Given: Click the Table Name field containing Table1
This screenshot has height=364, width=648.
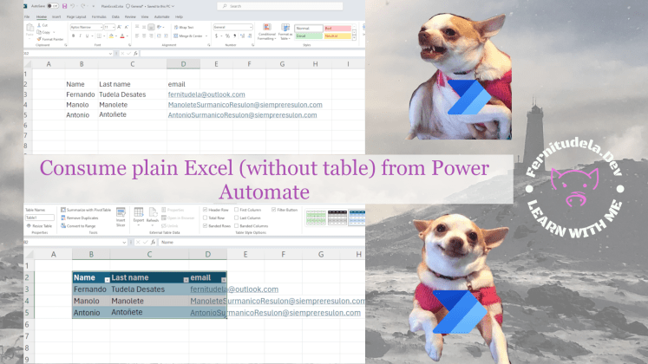Looking at the screenshot, I should pyautogui.click(x=40, y=218).
